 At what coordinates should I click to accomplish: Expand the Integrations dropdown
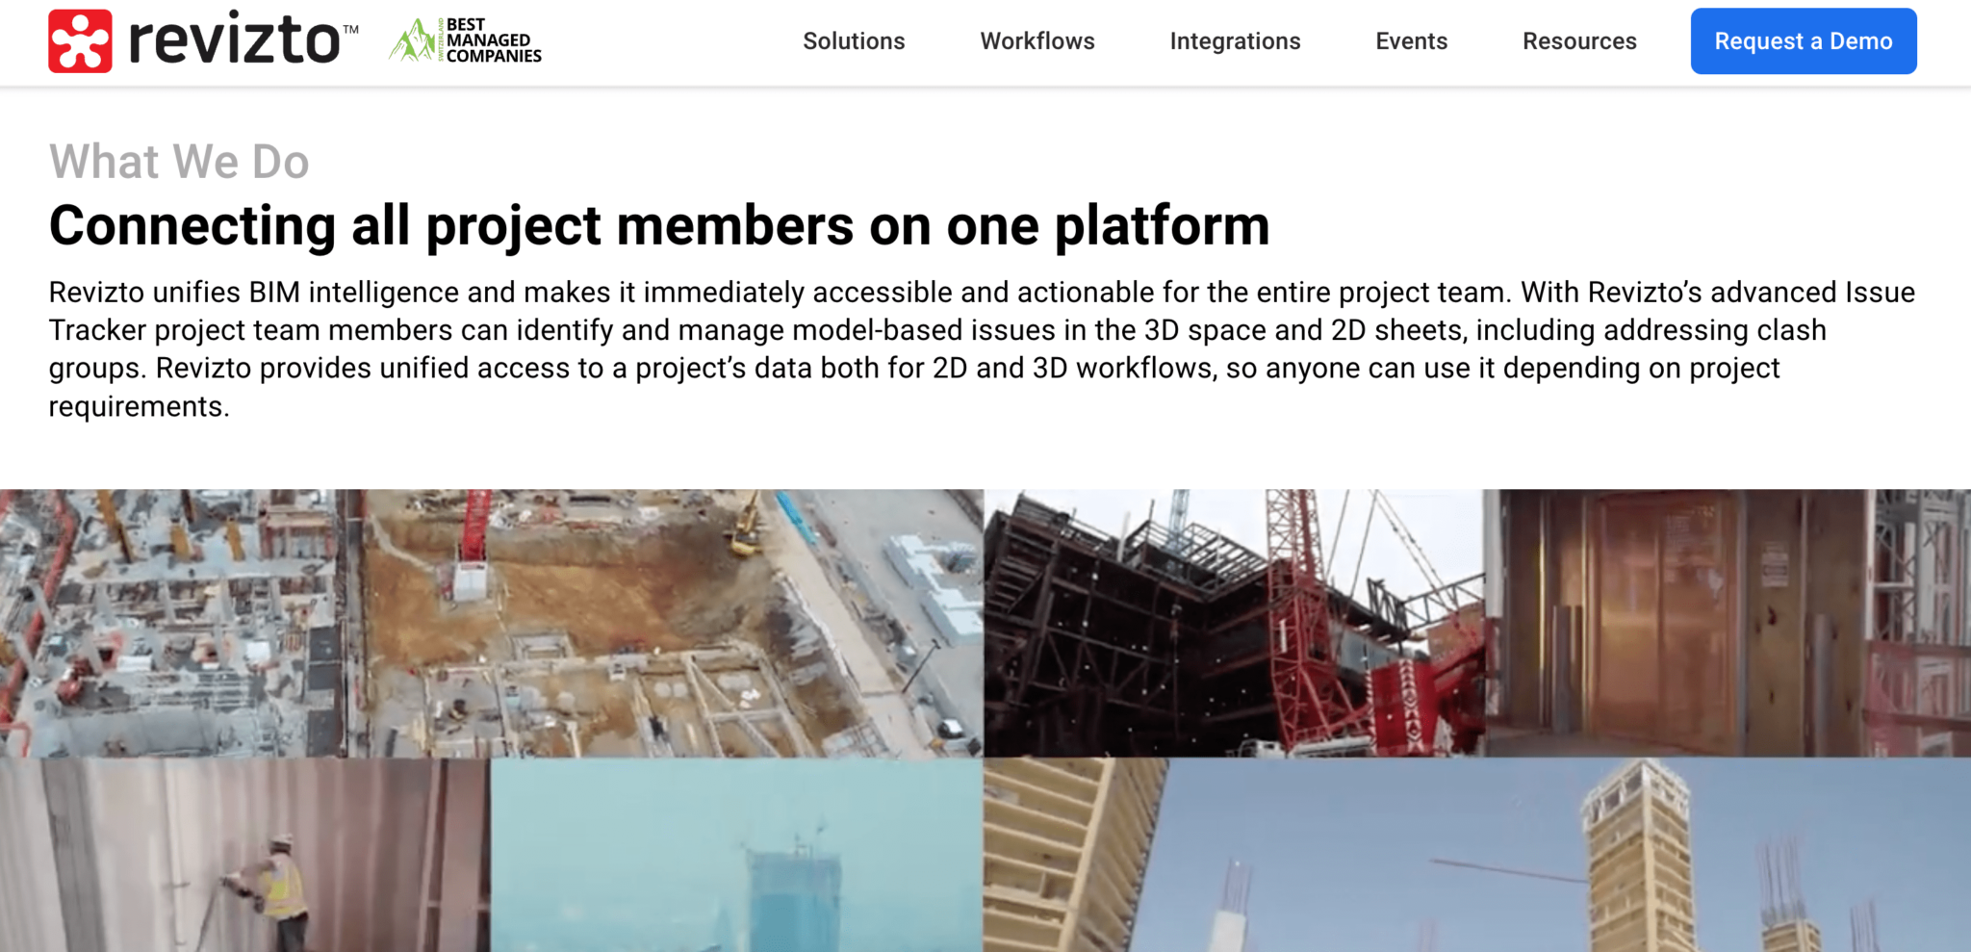[x=1235, y=40]
